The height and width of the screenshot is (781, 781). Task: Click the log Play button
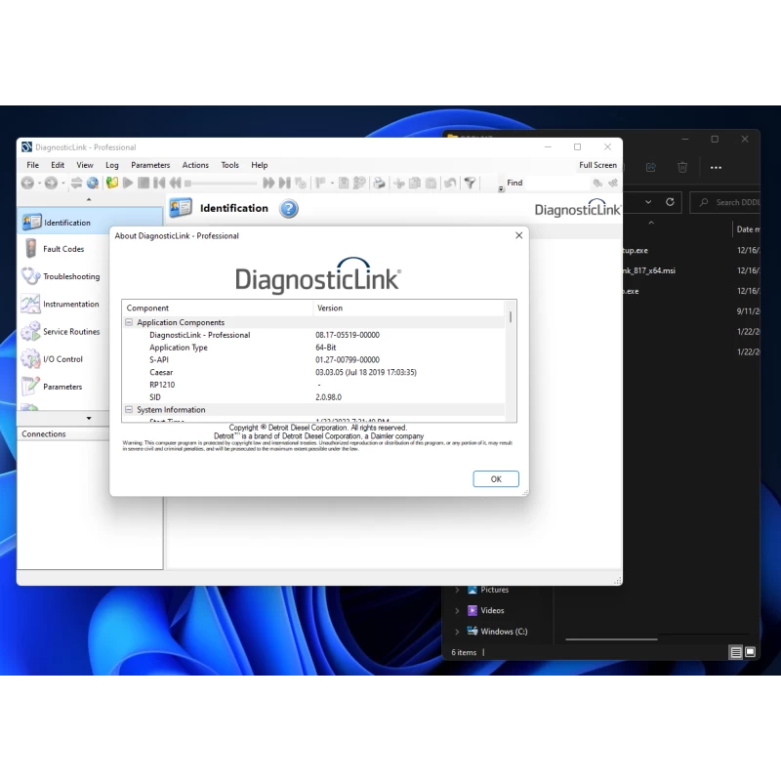pyautogui.click(x=128, y=183)
